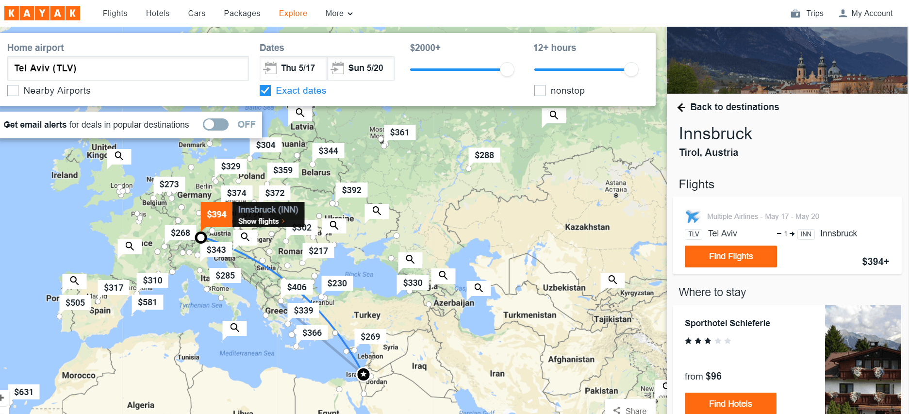Click the Innsbruck circle map marker

[201, 237]
